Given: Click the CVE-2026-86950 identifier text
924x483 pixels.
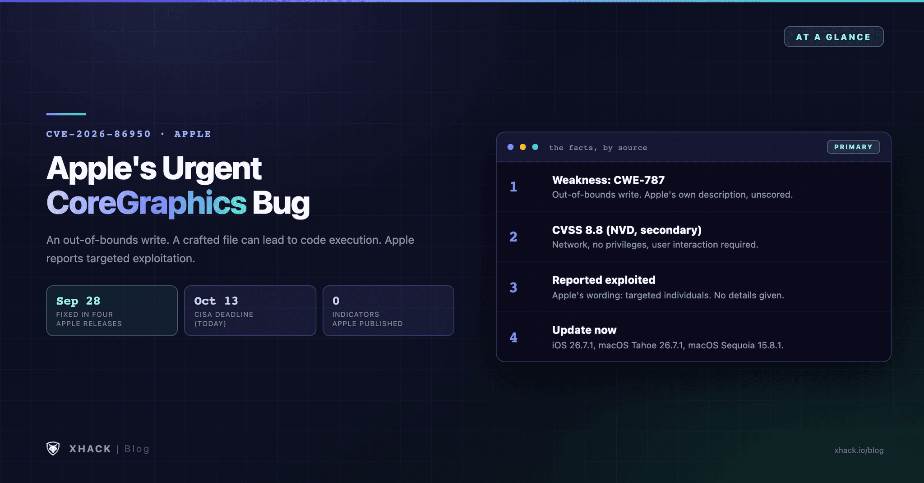Looking at the screenshot, I should click(x=98, y=134).
